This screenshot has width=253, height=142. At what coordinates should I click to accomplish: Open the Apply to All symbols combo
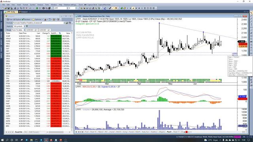[19, 26]
